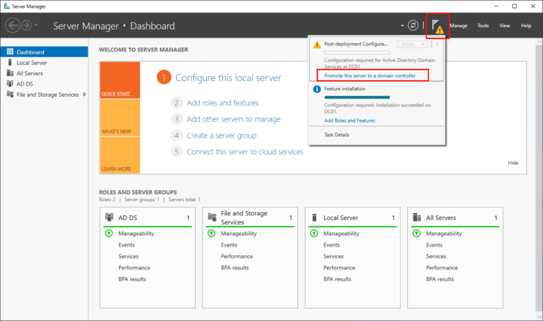Open Services in the Local Server tile

tap(333, 256)
